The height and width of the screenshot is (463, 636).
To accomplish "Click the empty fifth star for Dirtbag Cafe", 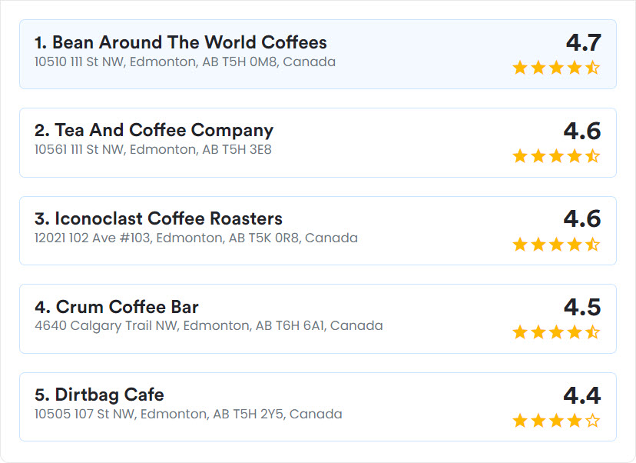I will coord(592,421).
